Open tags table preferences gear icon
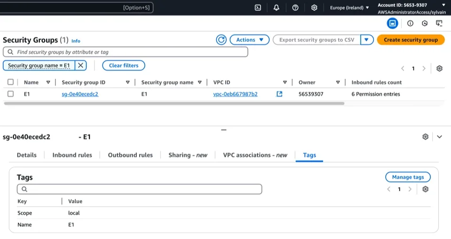This screenshot has width=451, height=239. tap(425, 189)
